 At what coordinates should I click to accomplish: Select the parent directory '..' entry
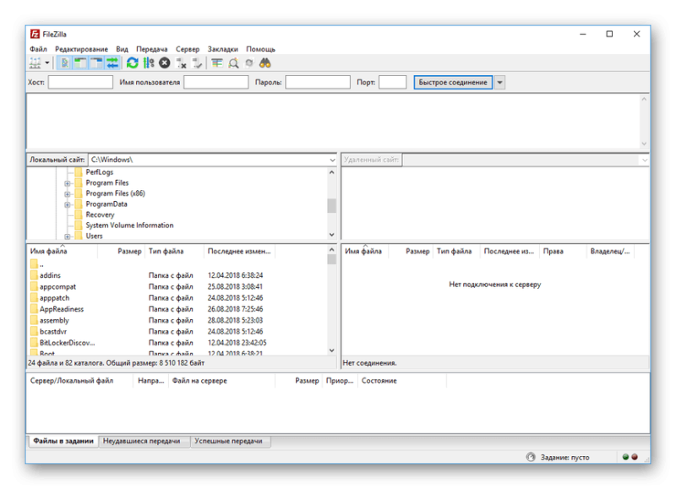(x=177, y=264)
